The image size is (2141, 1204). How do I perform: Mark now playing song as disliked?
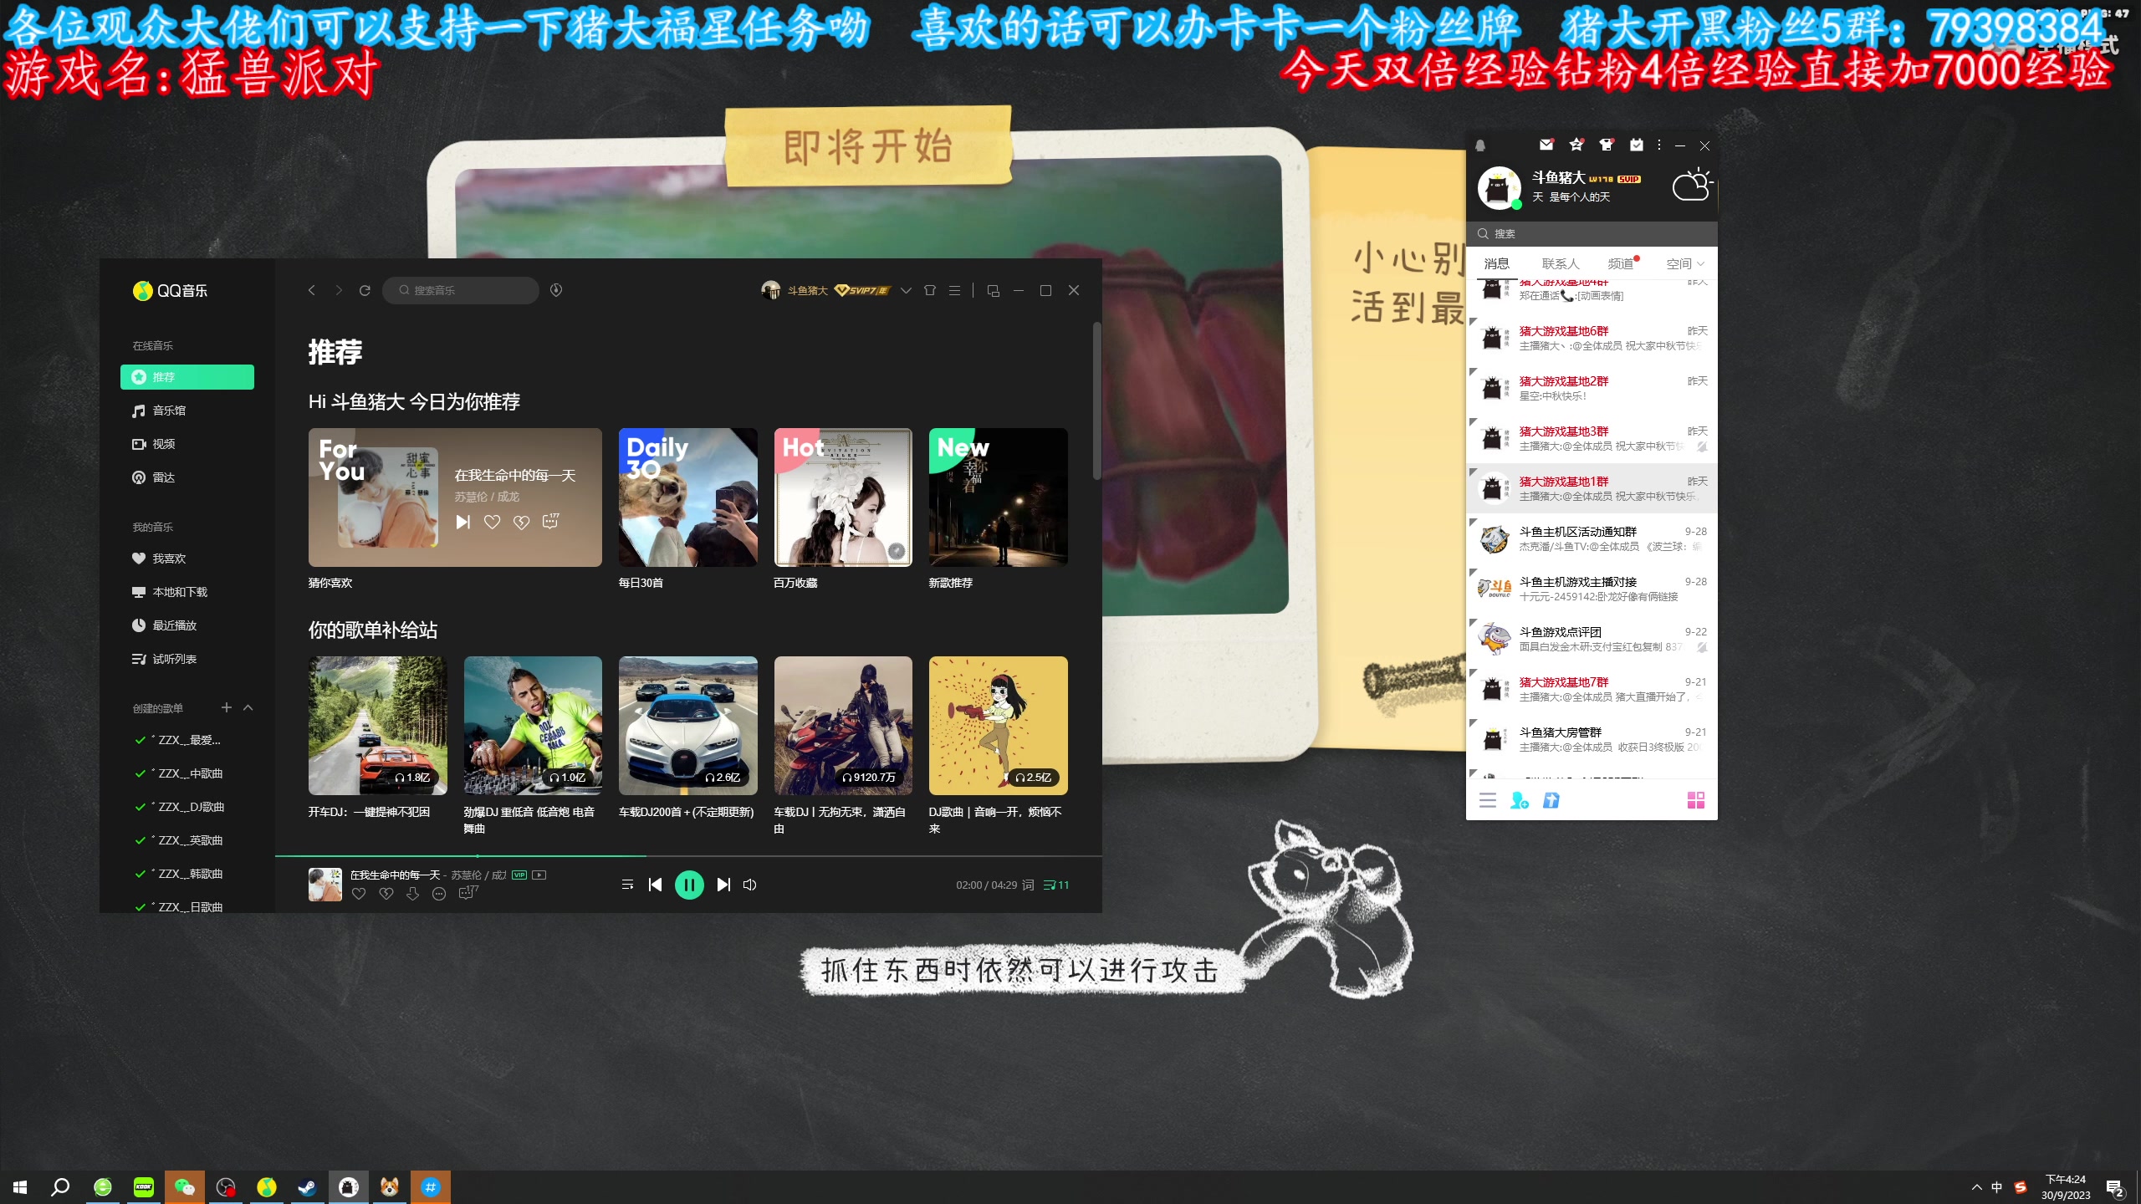pos(386,894)
